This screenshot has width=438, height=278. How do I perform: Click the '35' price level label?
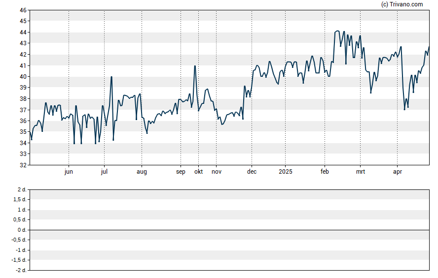click(x=23, y=132)
